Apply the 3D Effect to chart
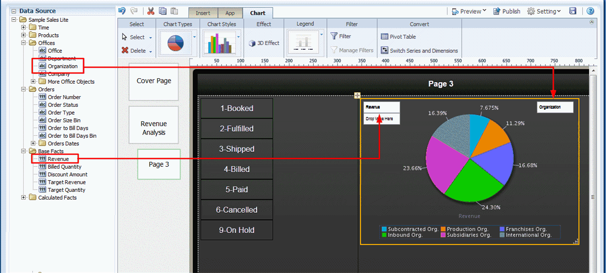The height and width of the screenshot is (273, 606). coord(264,43)
